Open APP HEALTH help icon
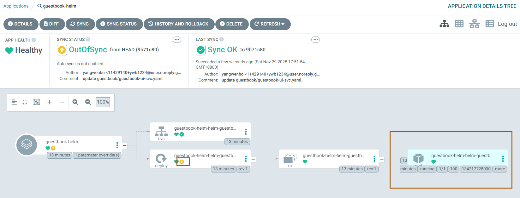 (x=34, y=40)
